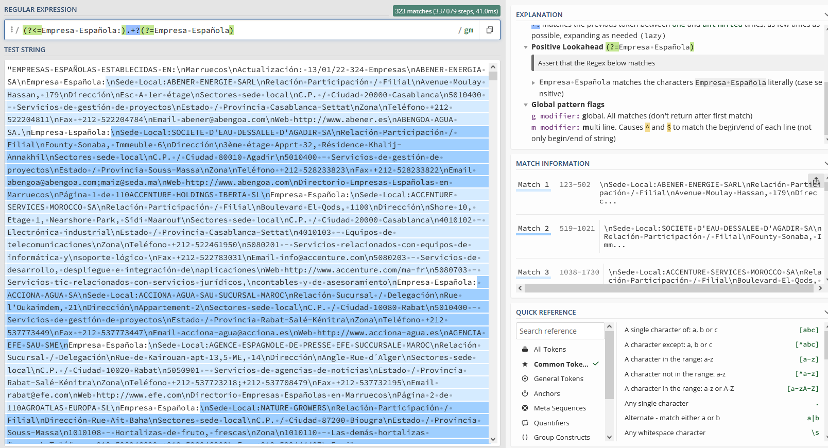Image resolution: width=828 pixels, height=448 pixels.
Task: Click the REGULAR EXPRESSION heading
Action: 40,9
